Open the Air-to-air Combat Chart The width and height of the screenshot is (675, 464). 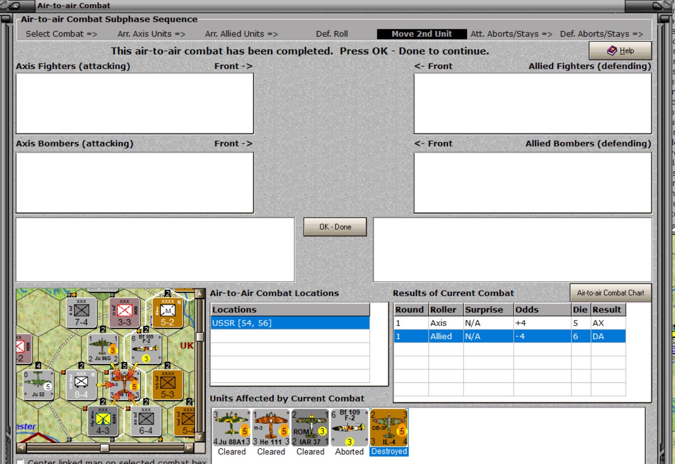pos(611,293)
